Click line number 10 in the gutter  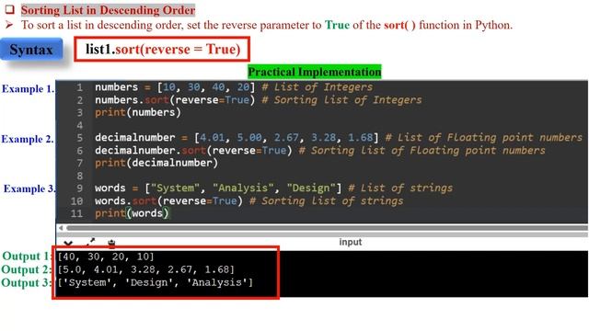pos(76,200)
